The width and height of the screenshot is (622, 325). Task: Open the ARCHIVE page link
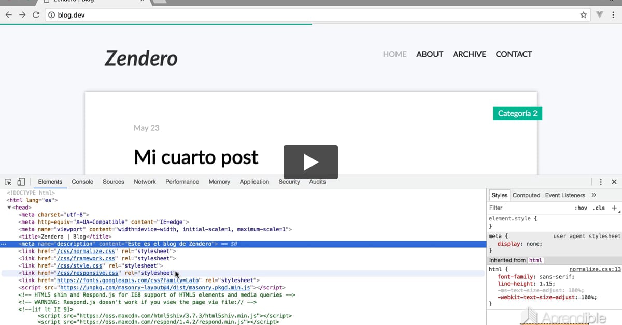(x=470, y=54)
